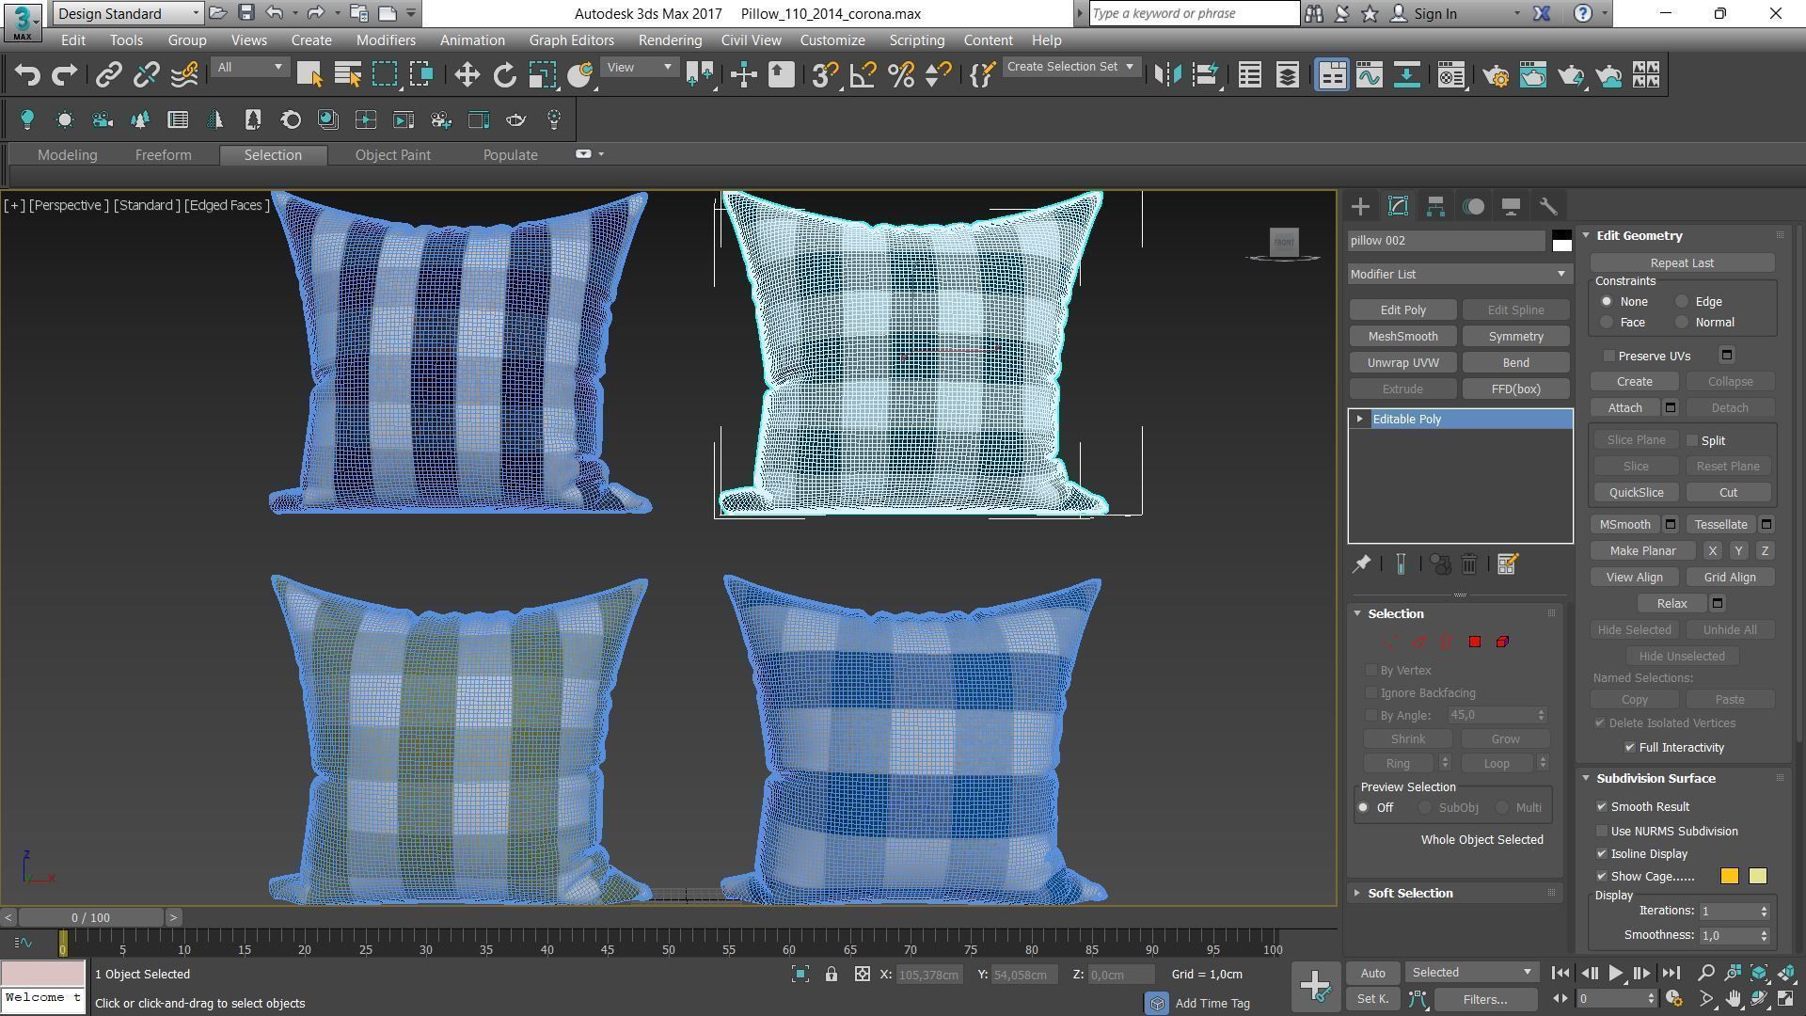Click the Pin Stack icon
The width and height of the screenshot is (1806, 1016).
[1361, 564]
